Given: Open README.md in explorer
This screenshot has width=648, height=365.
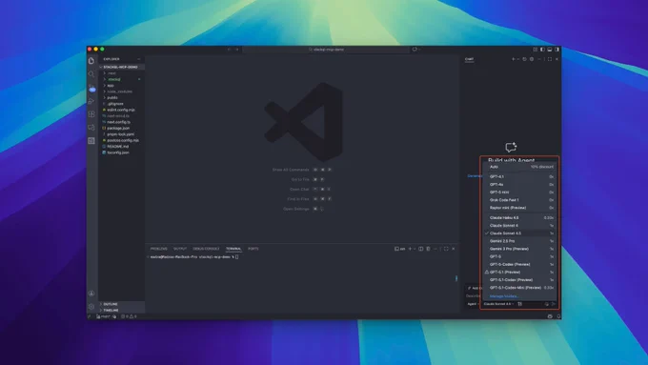Looking at the screenshot, I should click(122, 147).
